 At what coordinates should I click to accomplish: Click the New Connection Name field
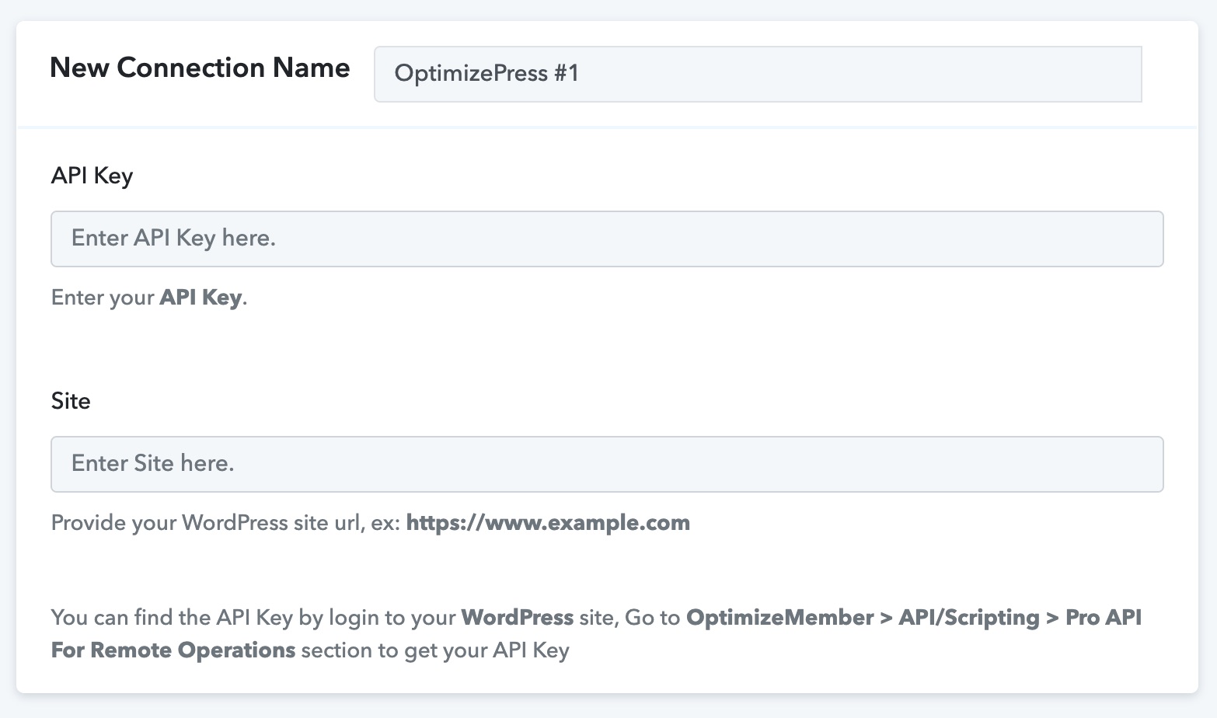tap(758, 74)
